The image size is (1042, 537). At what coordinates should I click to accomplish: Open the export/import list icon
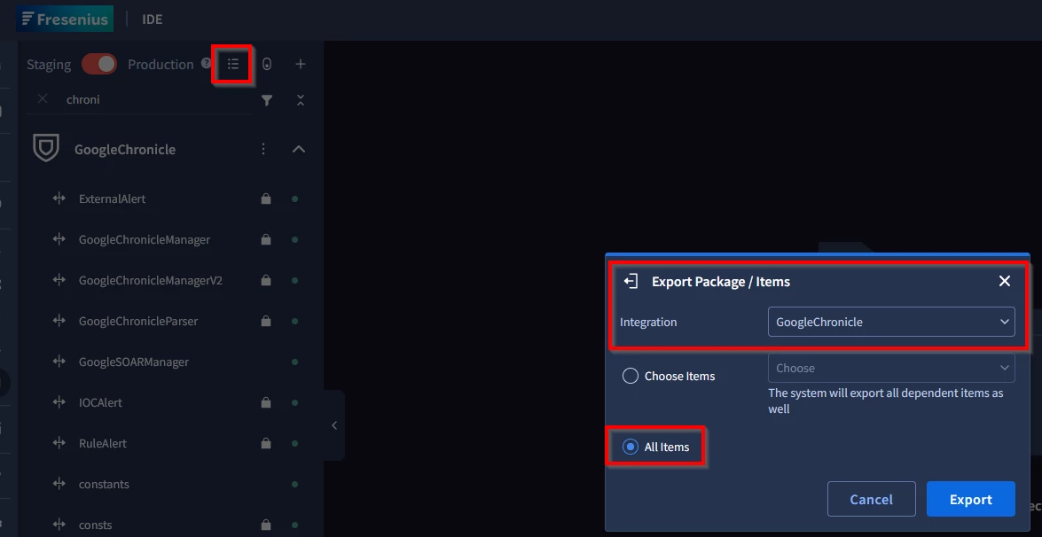[x=232, y=64]
